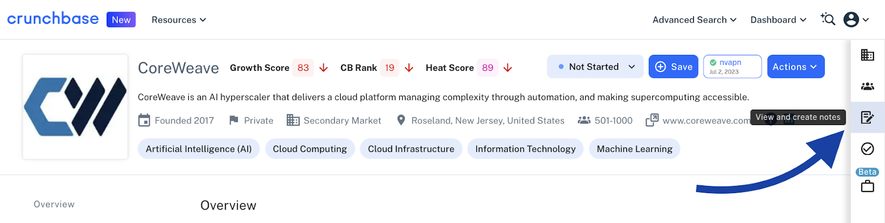Open the Dashboard menu

(778, 20)
